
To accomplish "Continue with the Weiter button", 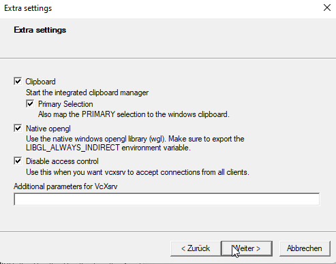I will (247, 248).
